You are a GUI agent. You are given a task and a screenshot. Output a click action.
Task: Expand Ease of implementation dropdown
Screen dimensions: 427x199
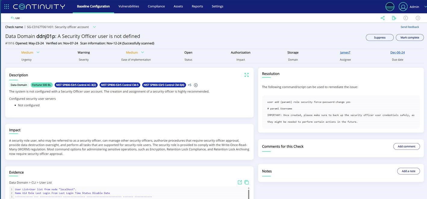142,52
